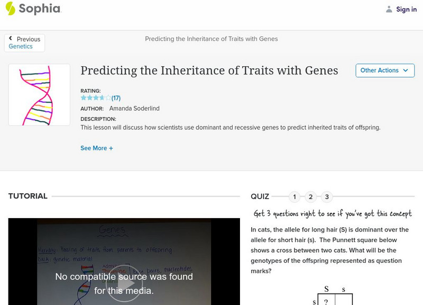The image size is (423, 305).
Task: Open the Sign in link
Action: 406,10
